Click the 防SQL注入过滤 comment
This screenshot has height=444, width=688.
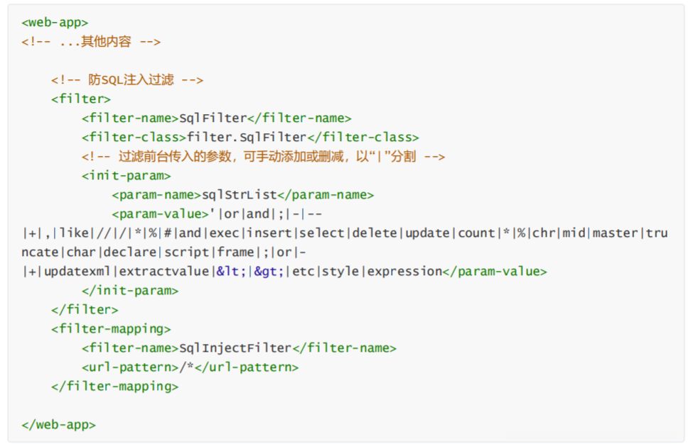127,80
